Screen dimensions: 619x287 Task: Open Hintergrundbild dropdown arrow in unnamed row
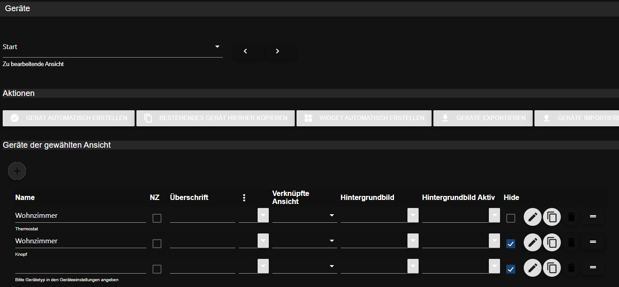pyautogui.click(x=413, y=266)
